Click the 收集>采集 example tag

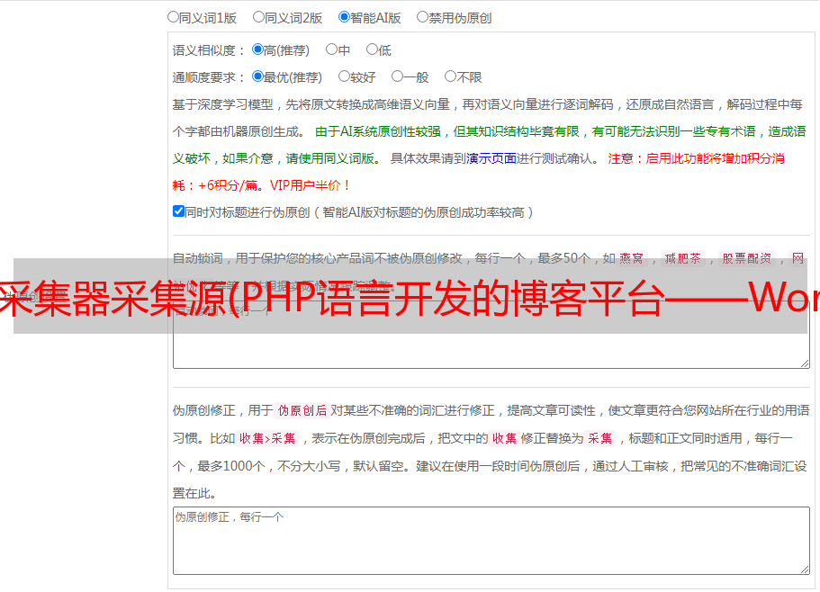point(267,438)
